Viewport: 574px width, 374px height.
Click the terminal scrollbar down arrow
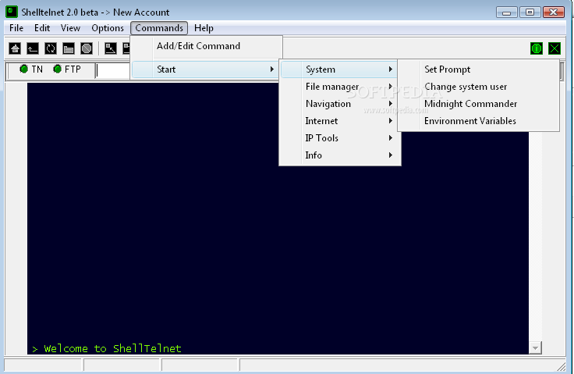coord(535,347)
